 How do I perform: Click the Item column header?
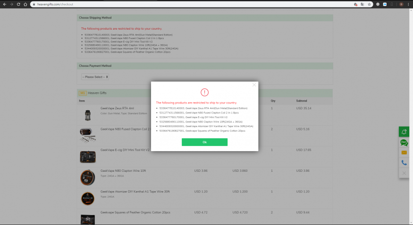tap(82, 101)
